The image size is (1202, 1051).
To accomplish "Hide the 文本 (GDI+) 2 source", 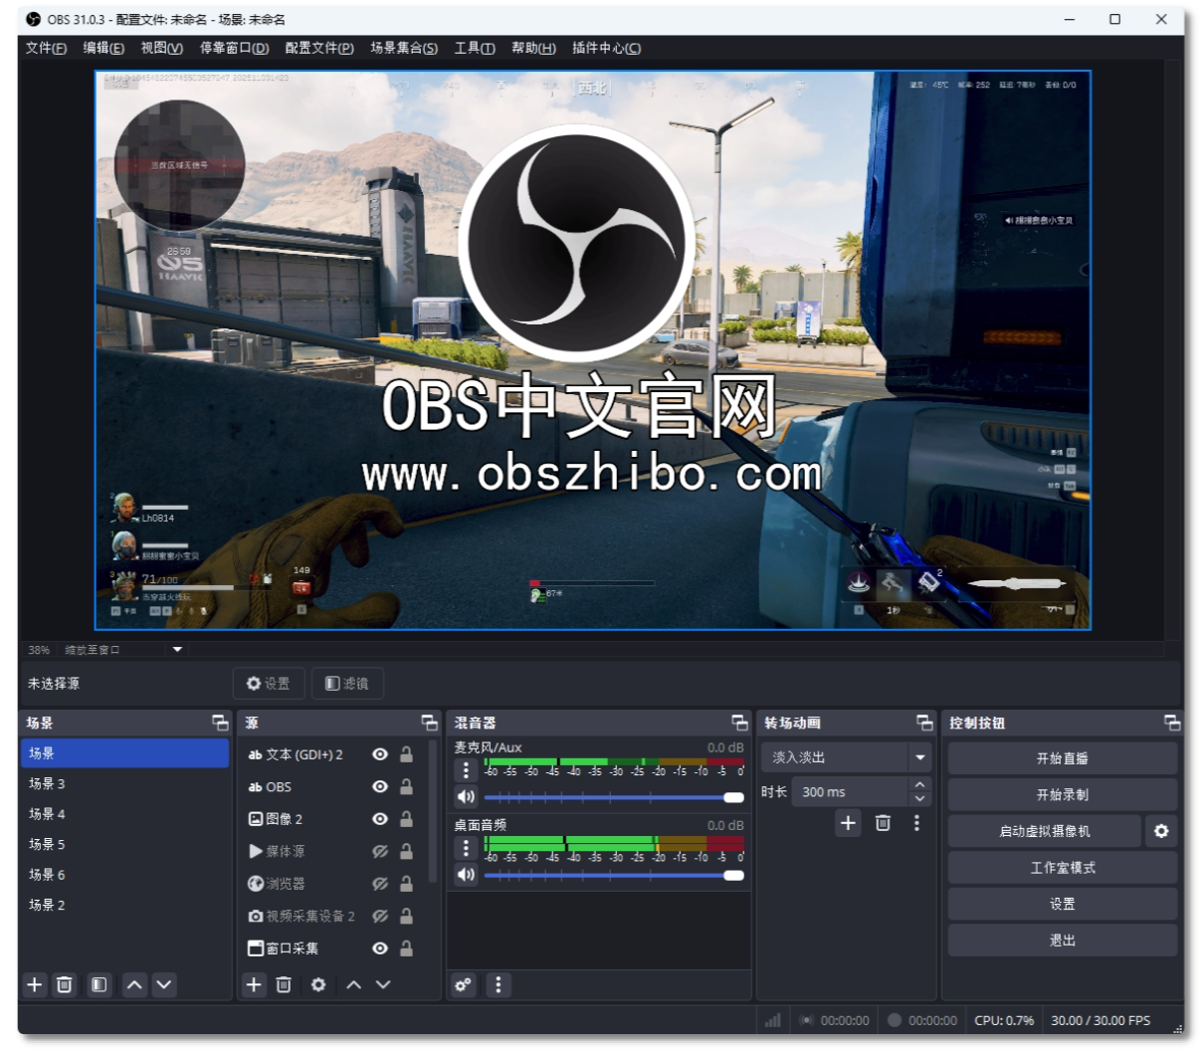I will click(x=379, y=754).
